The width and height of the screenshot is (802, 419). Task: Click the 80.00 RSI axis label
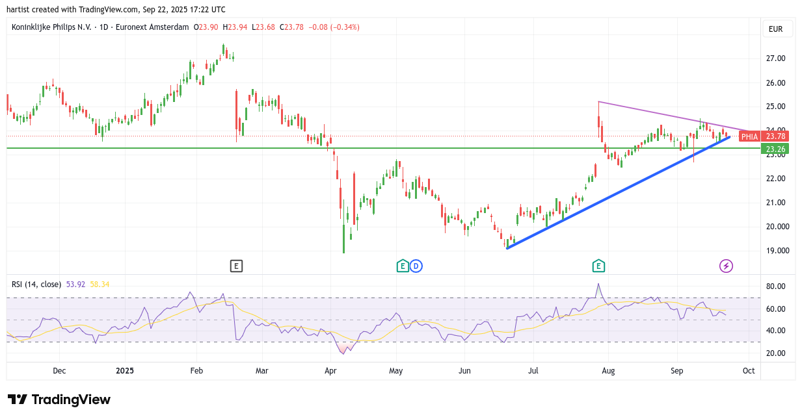pos(775,286)
